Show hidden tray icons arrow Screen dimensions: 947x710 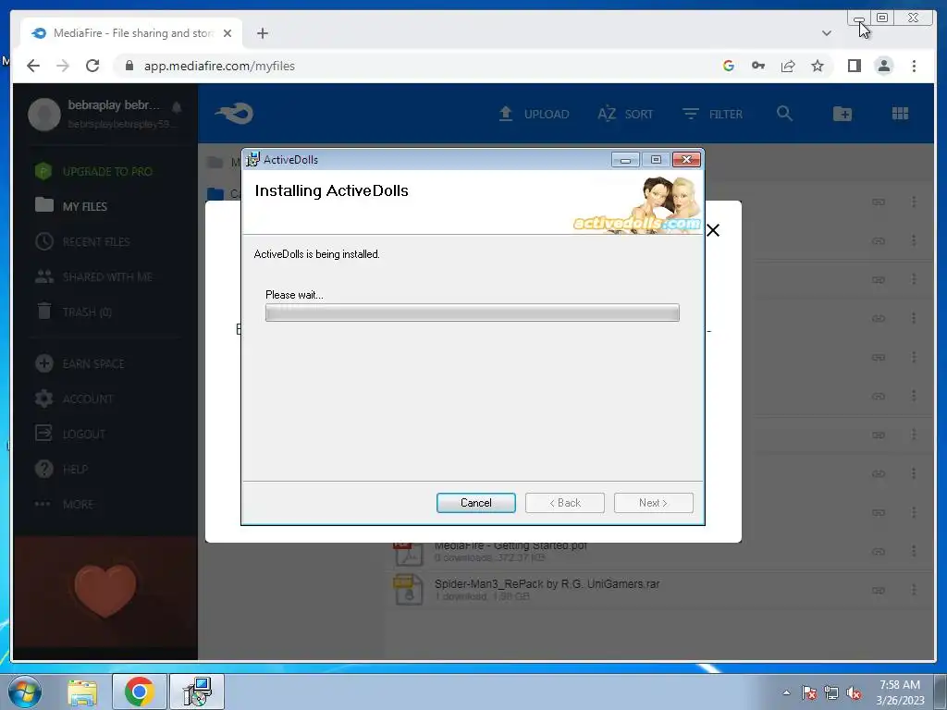coord(786,692)
